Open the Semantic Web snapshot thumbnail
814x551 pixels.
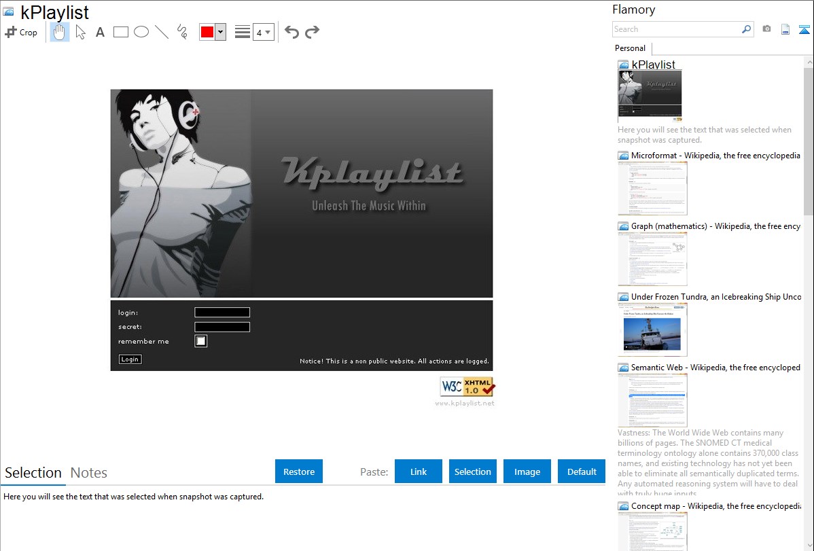pos(652,400)
